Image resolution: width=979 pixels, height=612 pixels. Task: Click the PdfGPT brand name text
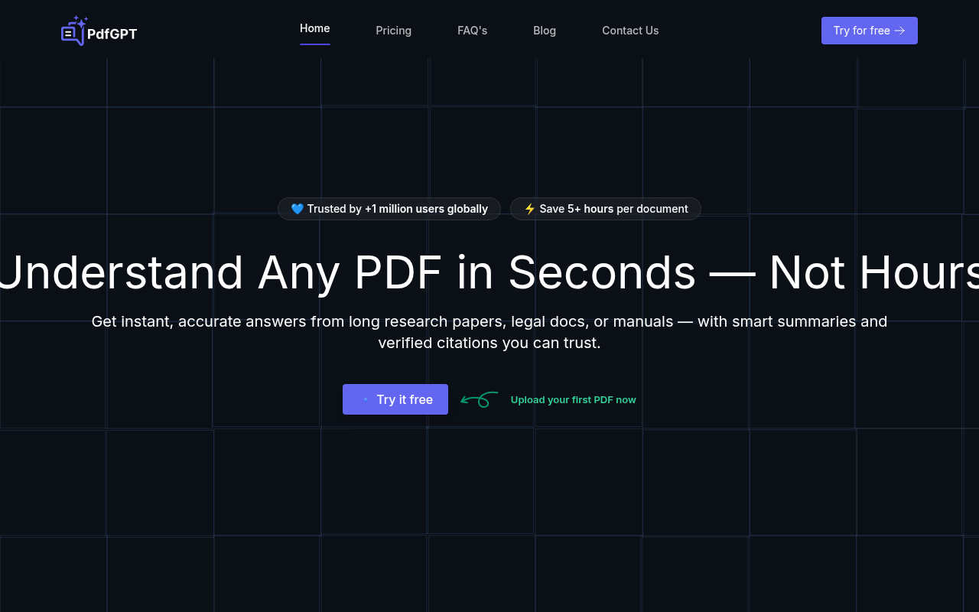tap(113, 33)
